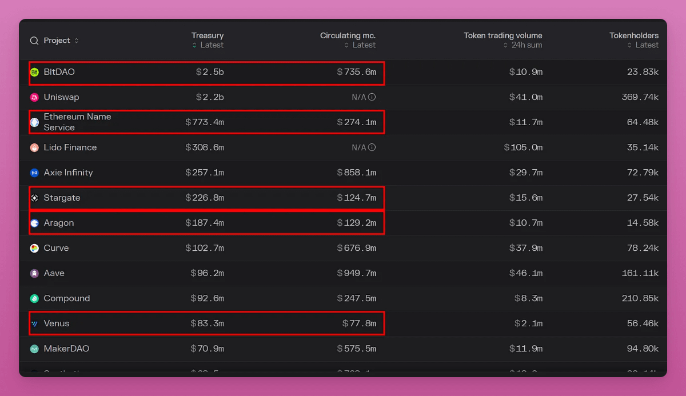Click the Compound logo icon
Image resolution: width=686 pixels, height=396 pixels.
click(x=34, y=298)
